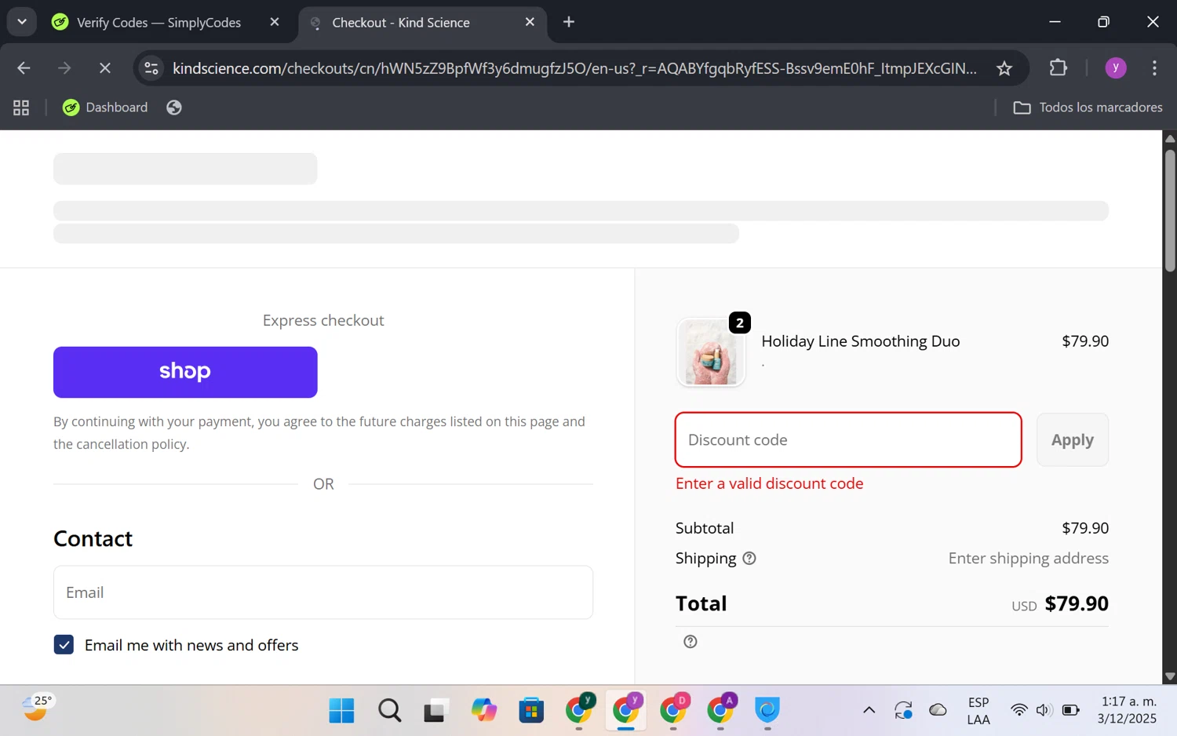1177x736 pixels.
Task: Open the shield app in the taskbar
Action: point(767,710)
